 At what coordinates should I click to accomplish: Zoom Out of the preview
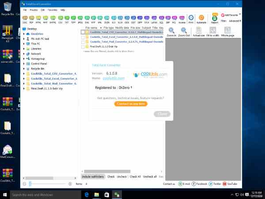184,32
